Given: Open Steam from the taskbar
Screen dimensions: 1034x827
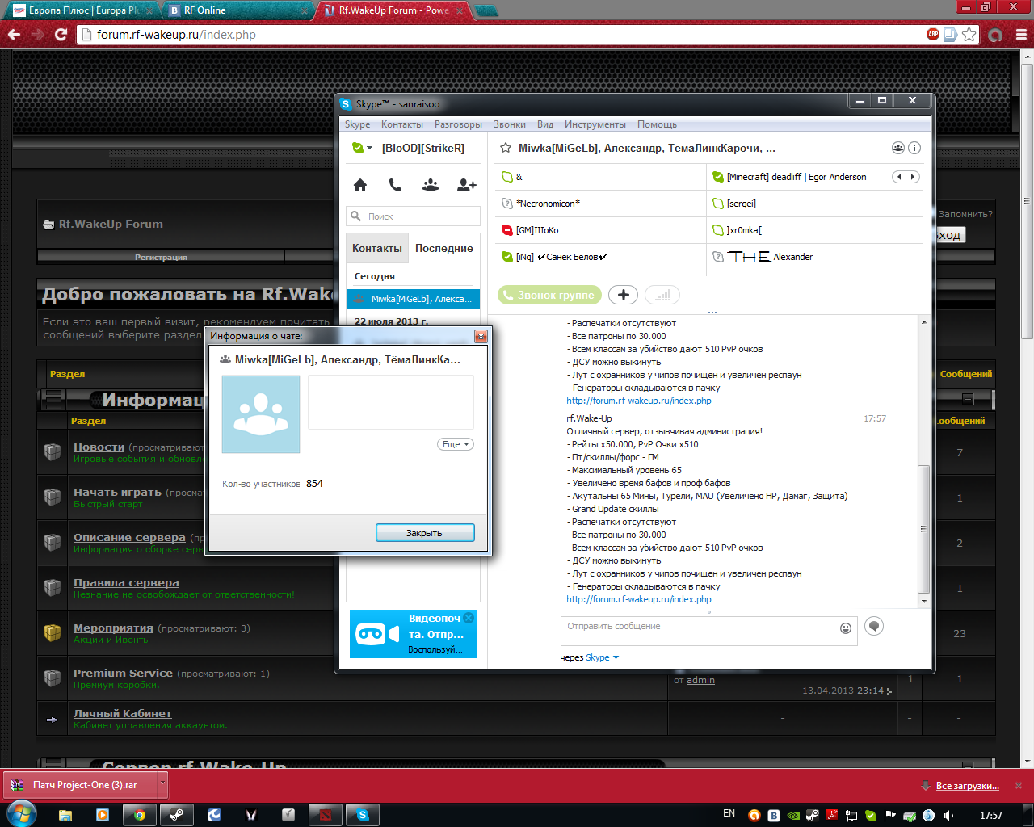Looking at the screenshot, I should (176, 815).
